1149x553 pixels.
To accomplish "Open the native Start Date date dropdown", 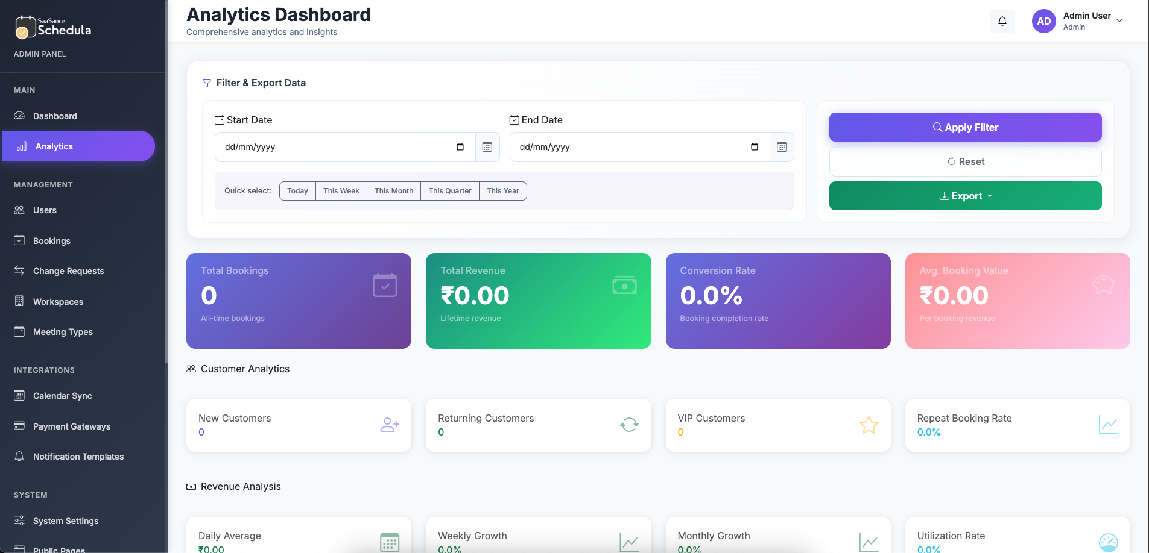I will (460, 147).
